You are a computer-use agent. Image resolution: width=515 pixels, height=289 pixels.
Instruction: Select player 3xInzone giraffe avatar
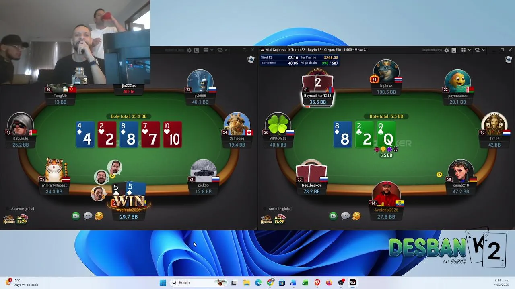[x=237, y=124]
